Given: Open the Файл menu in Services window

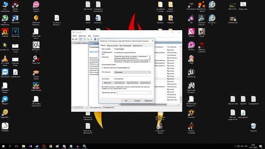Looking at the screenshot, I should point(75,36).
